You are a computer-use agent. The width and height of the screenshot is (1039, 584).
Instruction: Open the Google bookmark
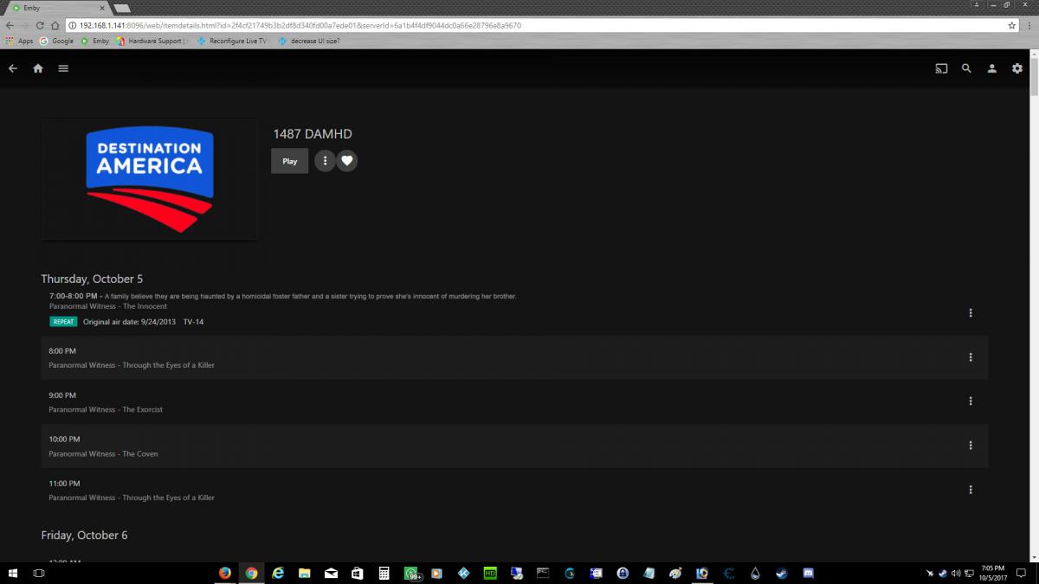(x=57, y=41)
